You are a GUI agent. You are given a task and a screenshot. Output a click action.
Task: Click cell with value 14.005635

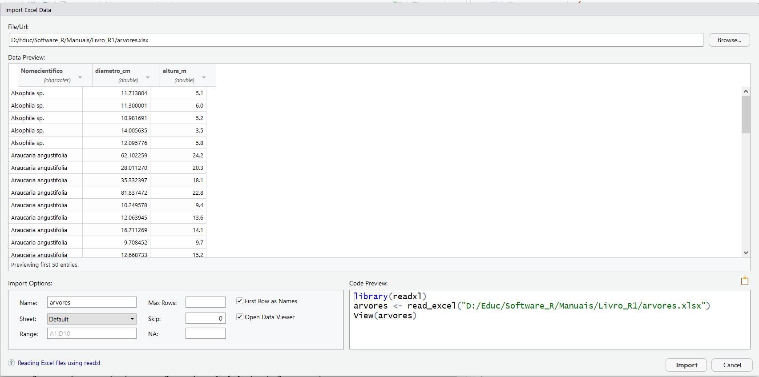click(116, 130)
